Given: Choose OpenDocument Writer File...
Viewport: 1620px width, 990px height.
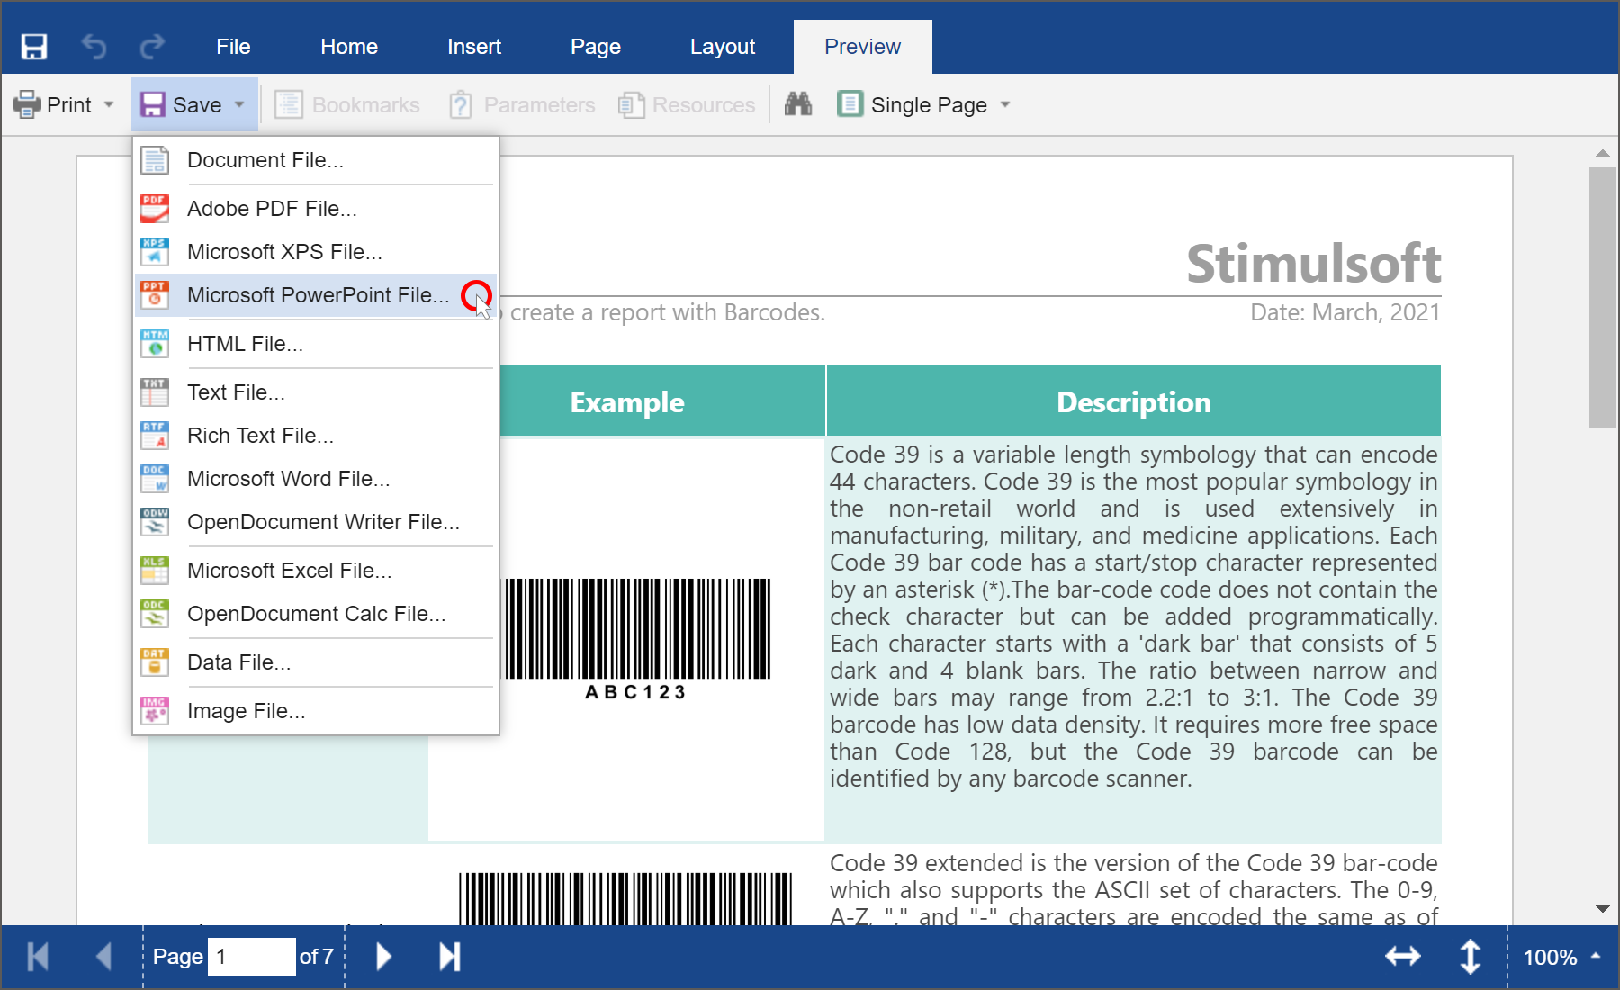Looking at the screenshot, I should [316, 522].
